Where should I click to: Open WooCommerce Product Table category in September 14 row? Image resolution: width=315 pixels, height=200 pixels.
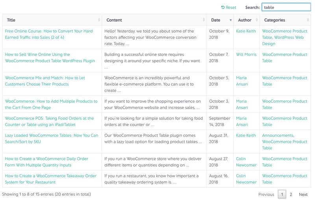click(285, 122)
